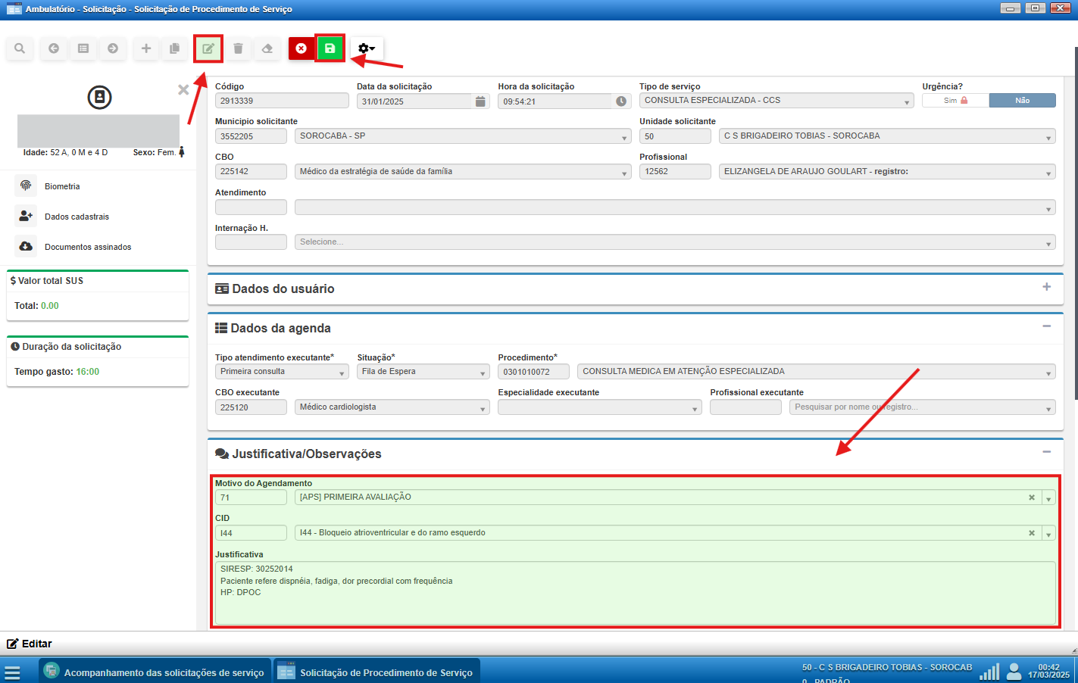The image size is (1078, 683).
Task: Click the green save icon in toolbar
Action: point(330,48)
